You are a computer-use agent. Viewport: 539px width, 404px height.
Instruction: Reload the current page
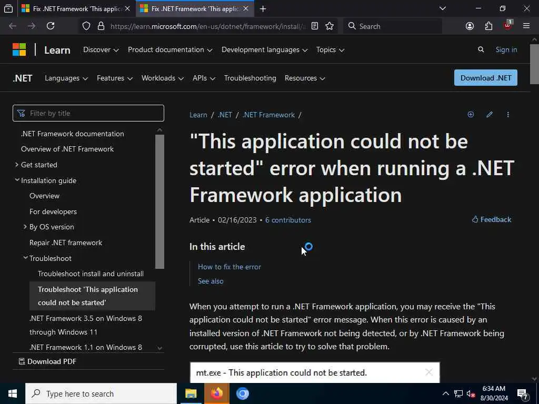[51, 26]
